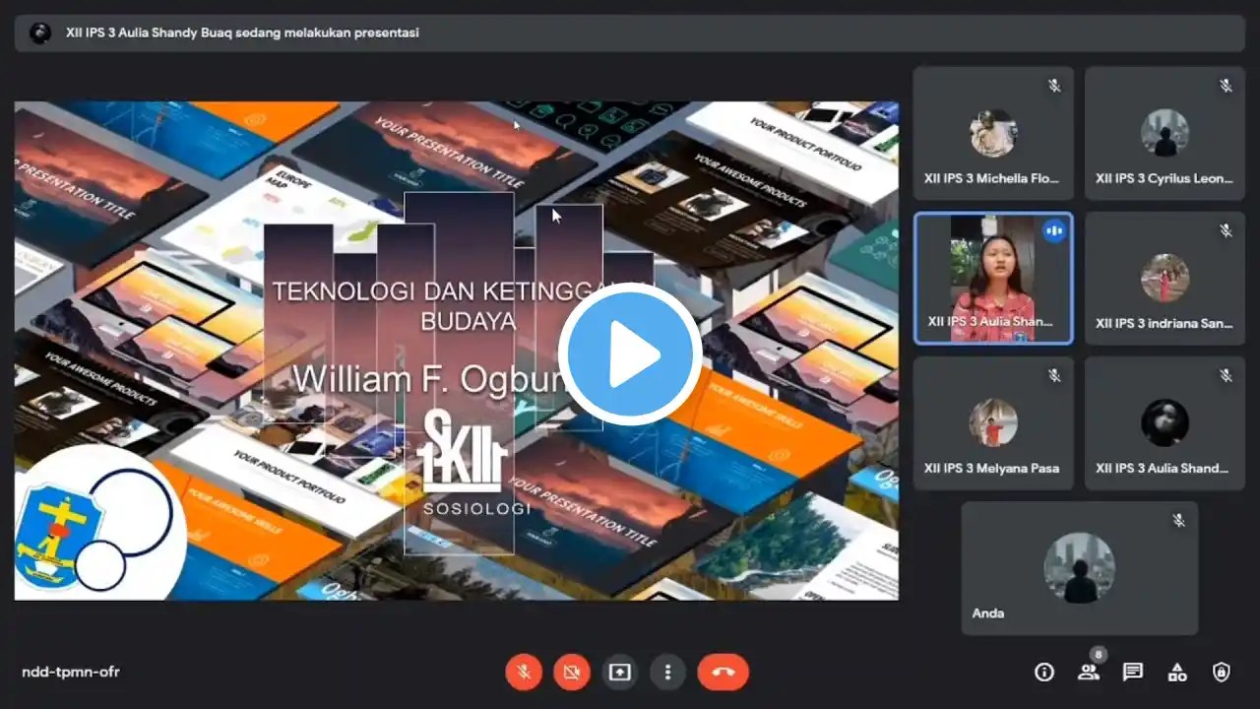Select the Cyrilus Leon... name label

pyautogui.click(x=1165, y=178)
